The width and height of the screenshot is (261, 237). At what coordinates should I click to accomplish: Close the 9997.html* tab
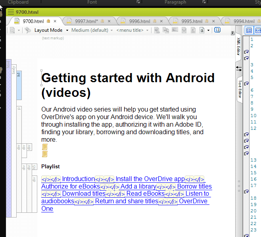[x=109, y=21]
